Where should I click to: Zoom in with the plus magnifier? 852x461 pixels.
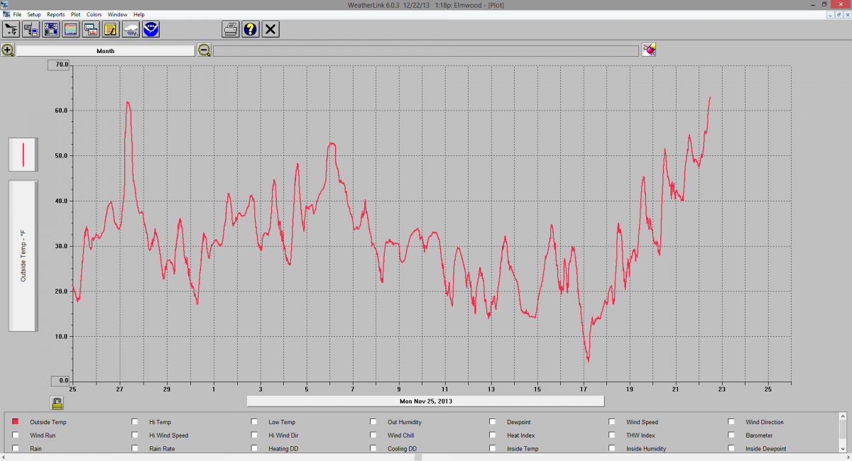(8, 50)
